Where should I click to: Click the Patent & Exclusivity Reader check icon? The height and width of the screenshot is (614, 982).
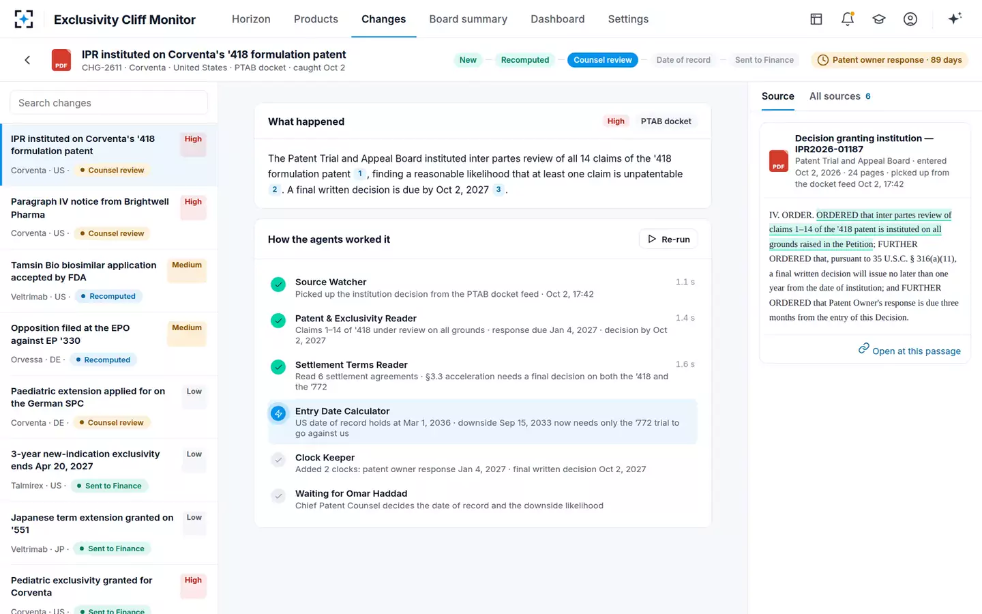pyautogui.click(x=278, y=321)
